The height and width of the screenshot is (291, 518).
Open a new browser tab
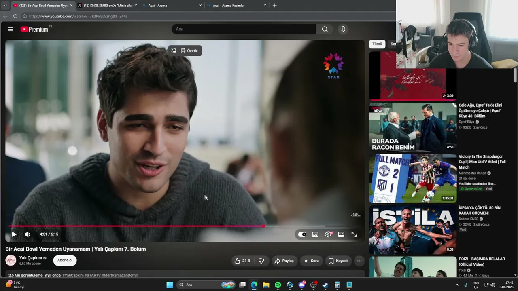point(275,6)
